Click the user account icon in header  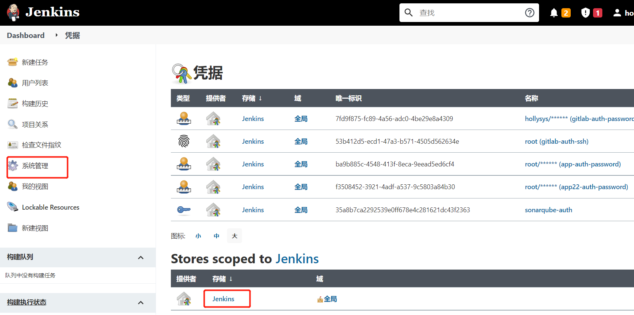[617, 13]
